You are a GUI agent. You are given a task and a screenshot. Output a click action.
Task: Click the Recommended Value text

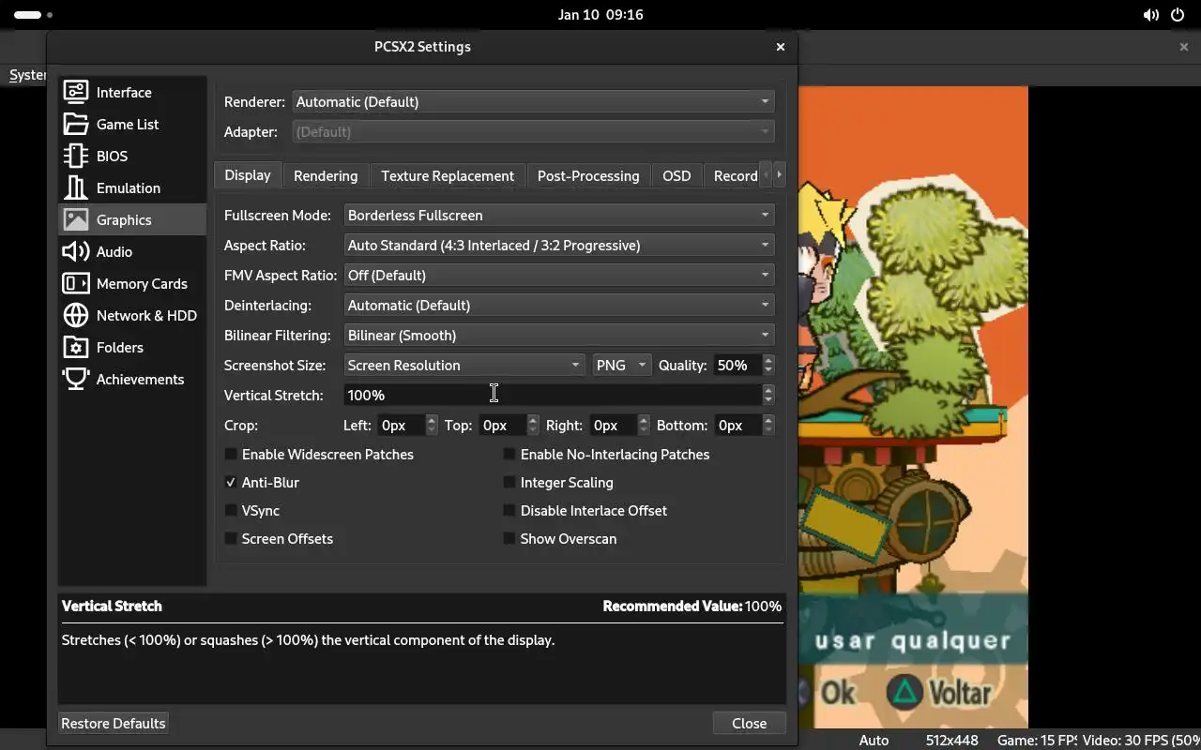[692, 606]
